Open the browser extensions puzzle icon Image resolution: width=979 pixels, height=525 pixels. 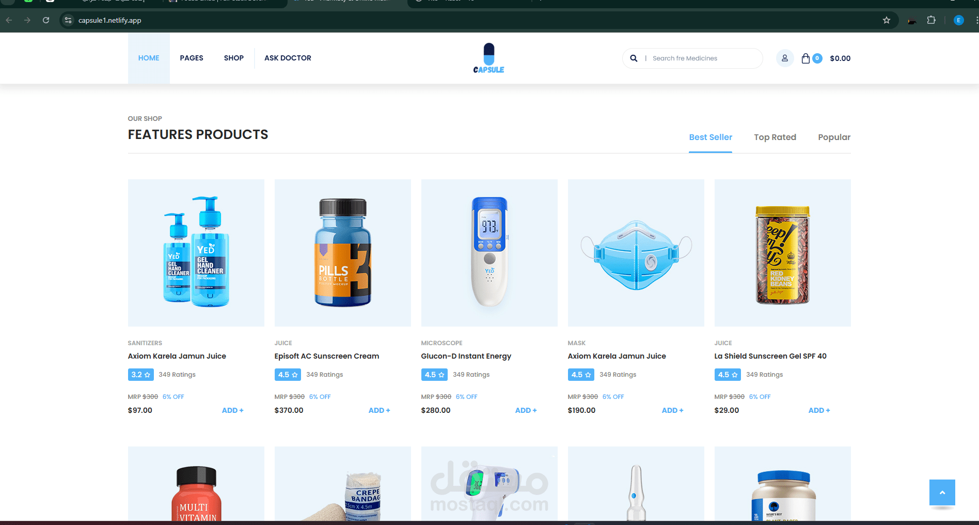tap(931, 20)
